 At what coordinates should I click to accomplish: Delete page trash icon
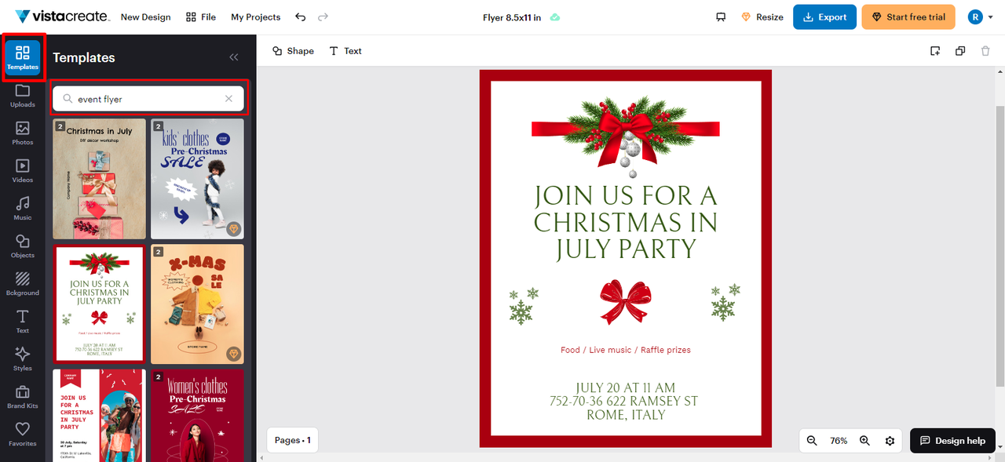985,51
